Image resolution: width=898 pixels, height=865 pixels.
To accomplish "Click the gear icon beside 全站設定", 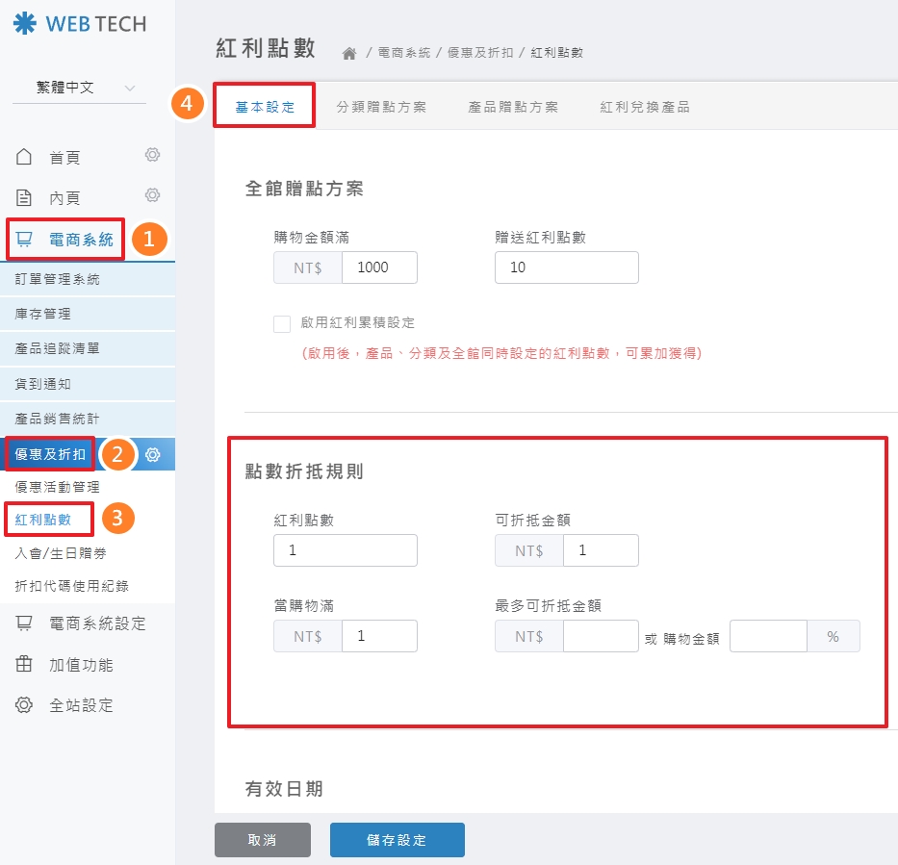I will 24,705.
